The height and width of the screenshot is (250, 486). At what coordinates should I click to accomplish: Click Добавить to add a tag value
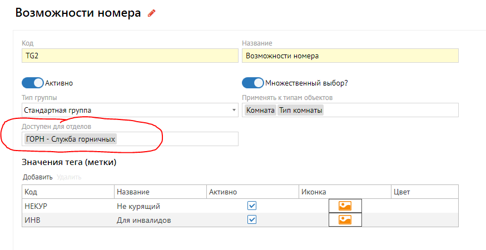pos(37,177)
